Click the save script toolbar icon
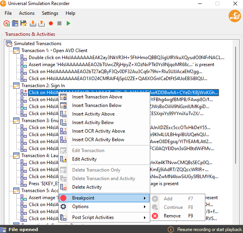 pyautogui.click(x=24, y=23)
